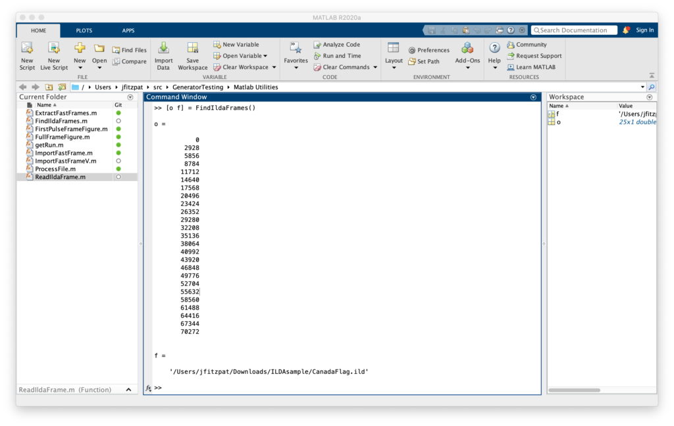Expand the Clear Workspace dropdown arrow
Image resolution: width=674 pixels, height=426 pixels.
273,67
